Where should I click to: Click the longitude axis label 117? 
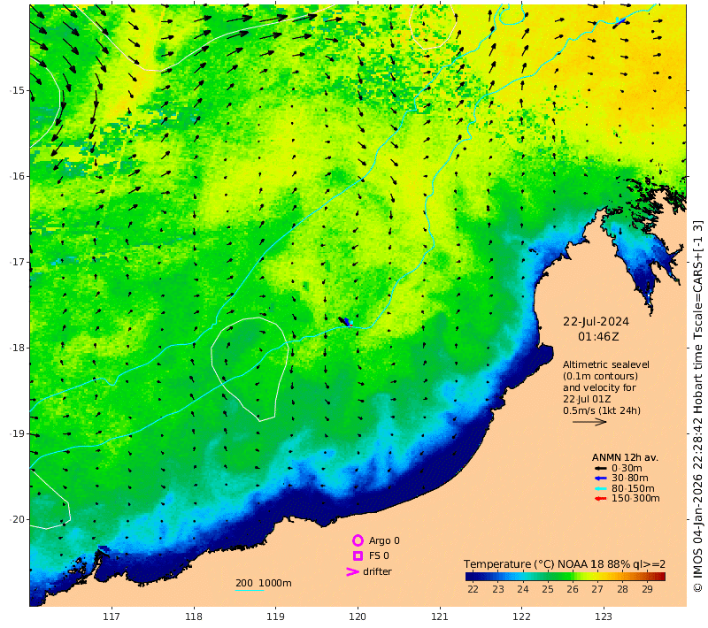tap(112, 617)
